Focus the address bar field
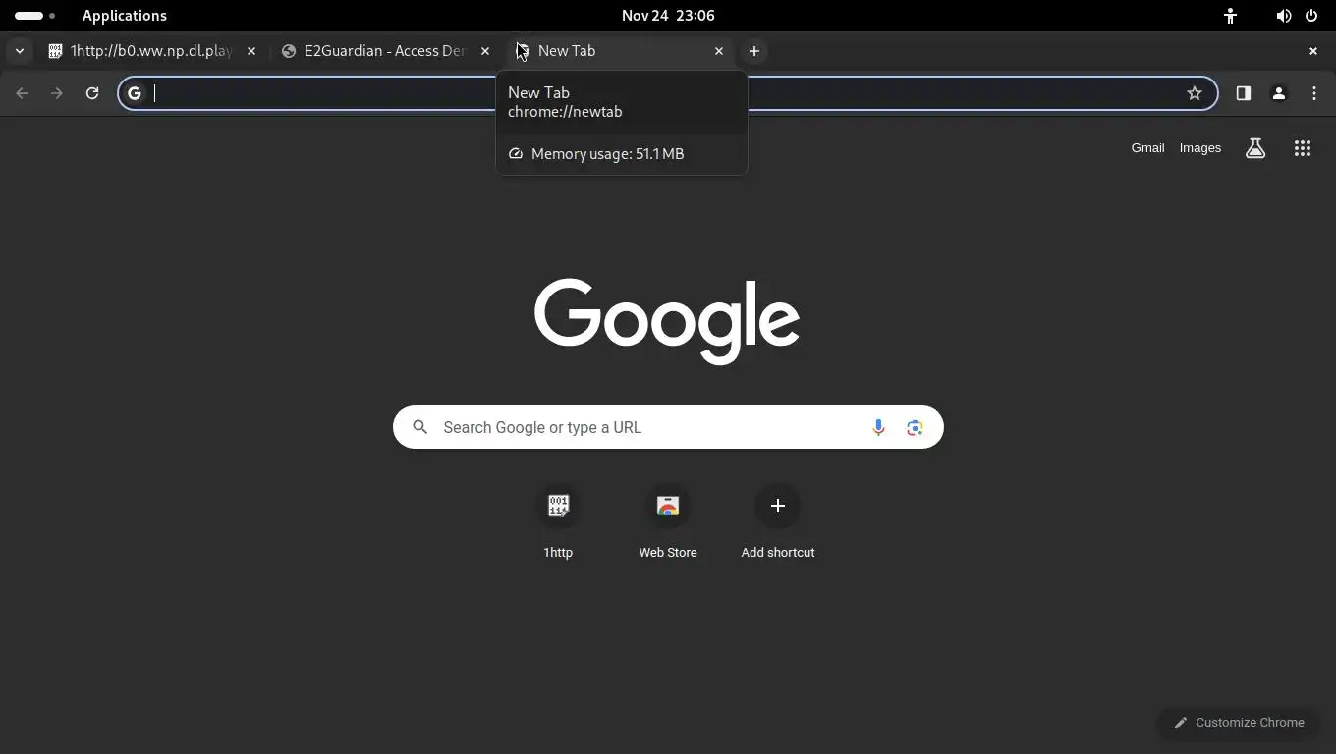This screenshot has width=1336, height=754. (x=668, y=93)
